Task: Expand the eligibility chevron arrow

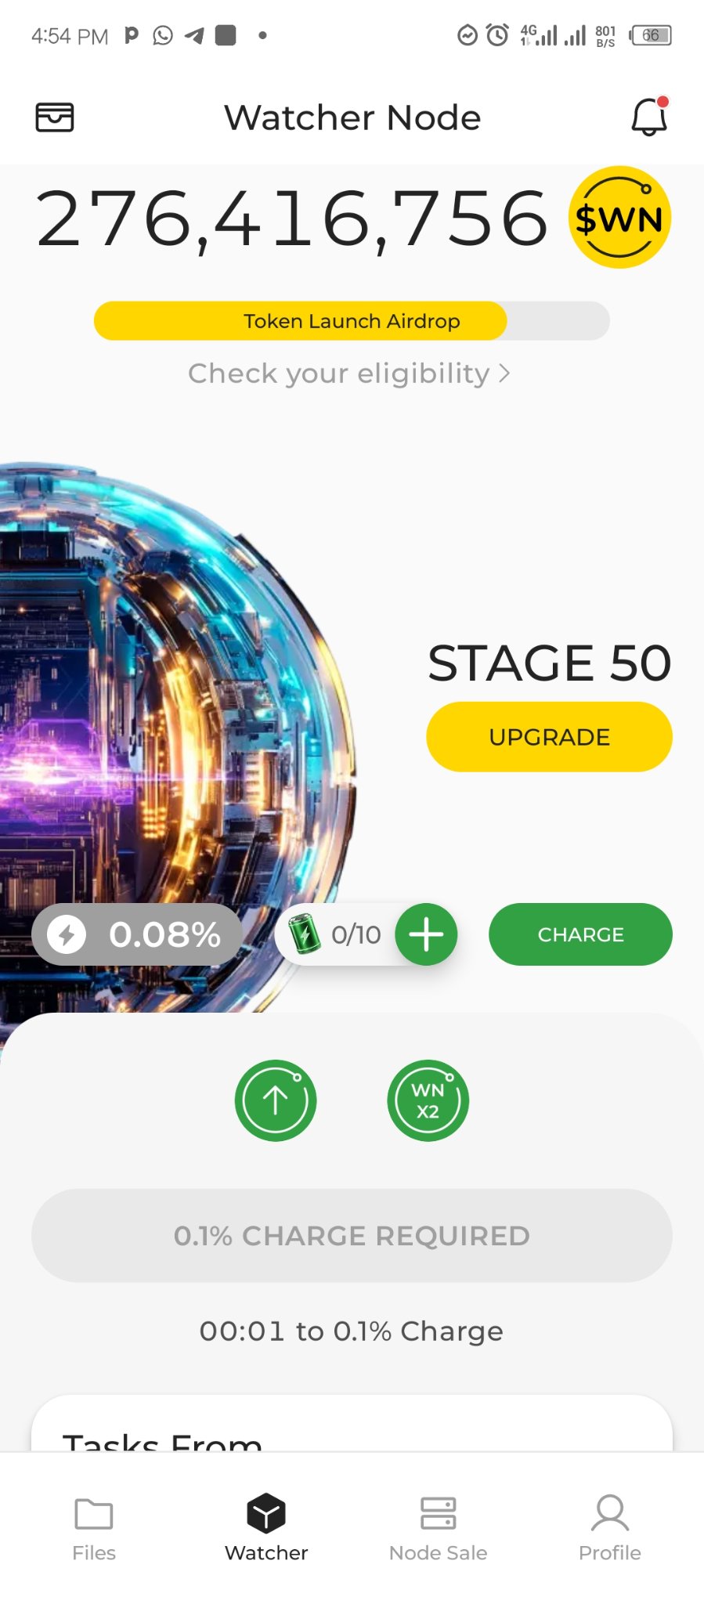Action: (x=504, y=374)
